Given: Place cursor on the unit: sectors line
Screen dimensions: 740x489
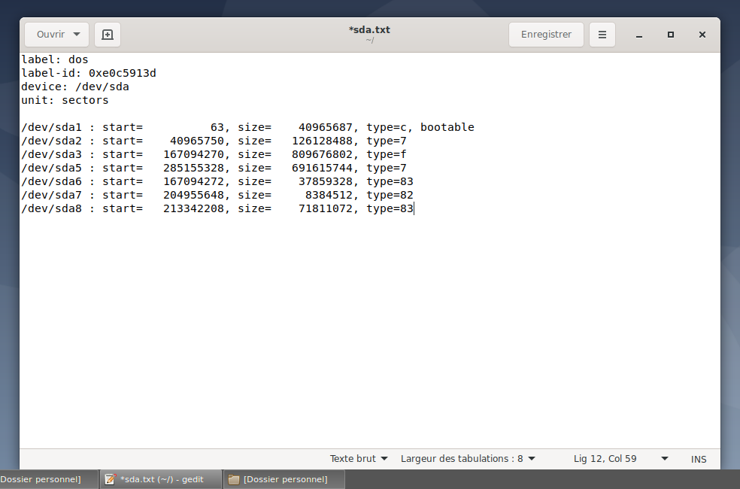Looking at the screenshot, I should tap(65, 100).
